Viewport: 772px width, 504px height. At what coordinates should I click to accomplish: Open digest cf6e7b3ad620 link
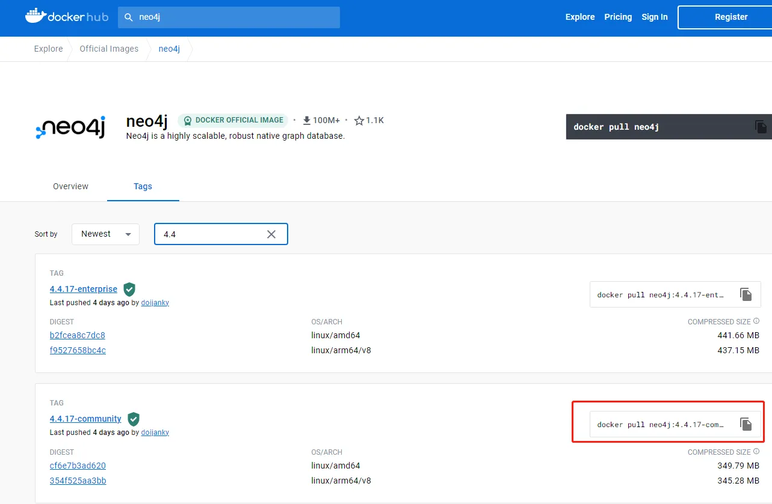[78, 466]
